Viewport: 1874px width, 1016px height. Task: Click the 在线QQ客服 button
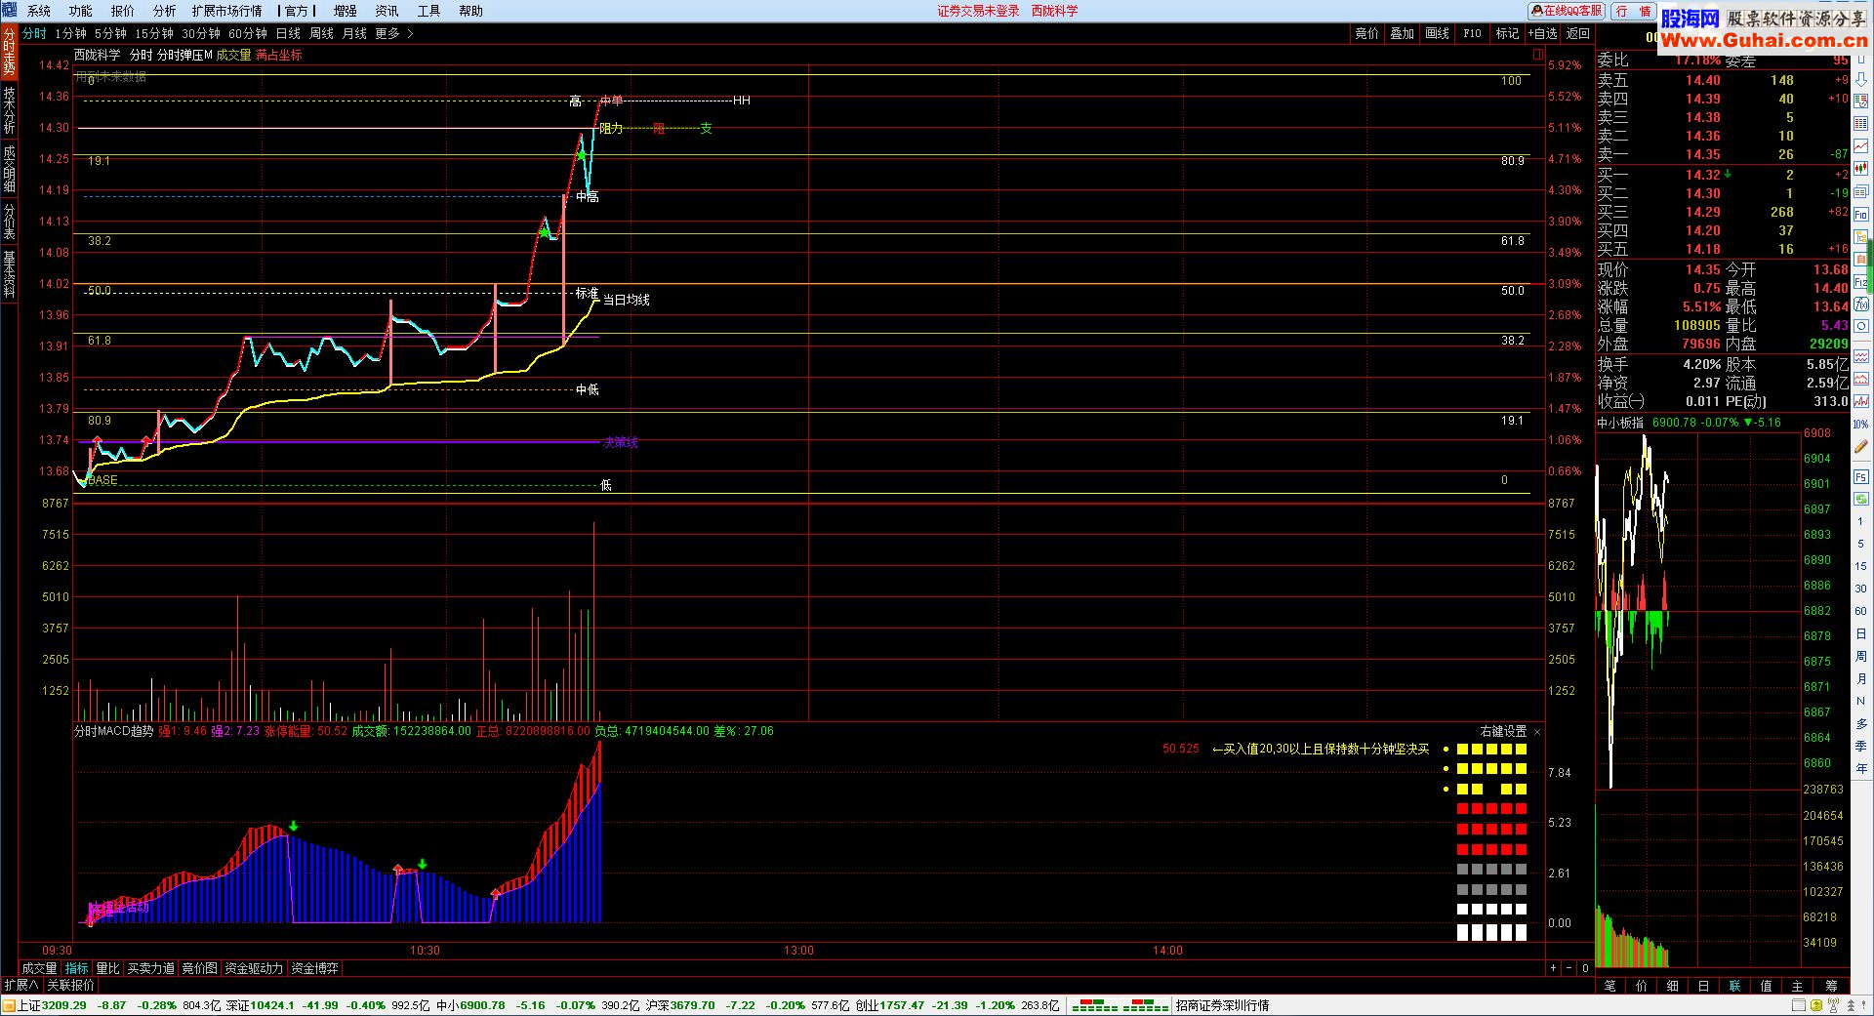click(x=1567, y=11)
